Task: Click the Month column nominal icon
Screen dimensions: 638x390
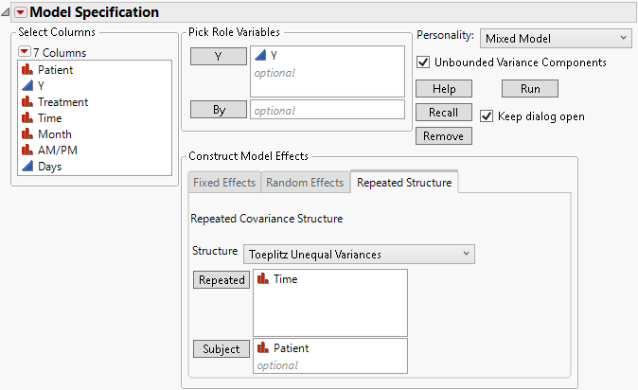Action: pos(27,134)
